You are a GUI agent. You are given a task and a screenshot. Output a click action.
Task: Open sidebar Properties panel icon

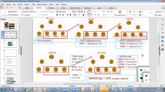[x=162, y=25]
